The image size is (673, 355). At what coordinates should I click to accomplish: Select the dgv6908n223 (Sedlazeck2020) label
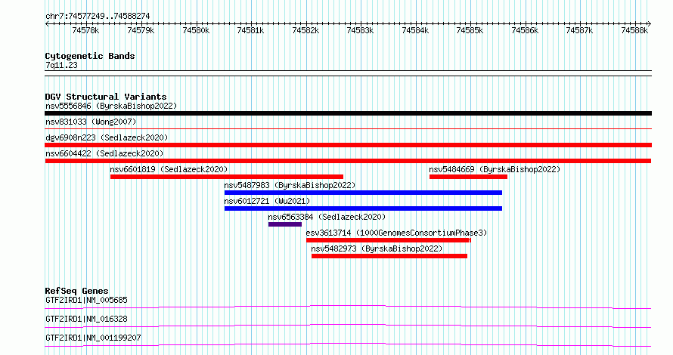point(107,137)
